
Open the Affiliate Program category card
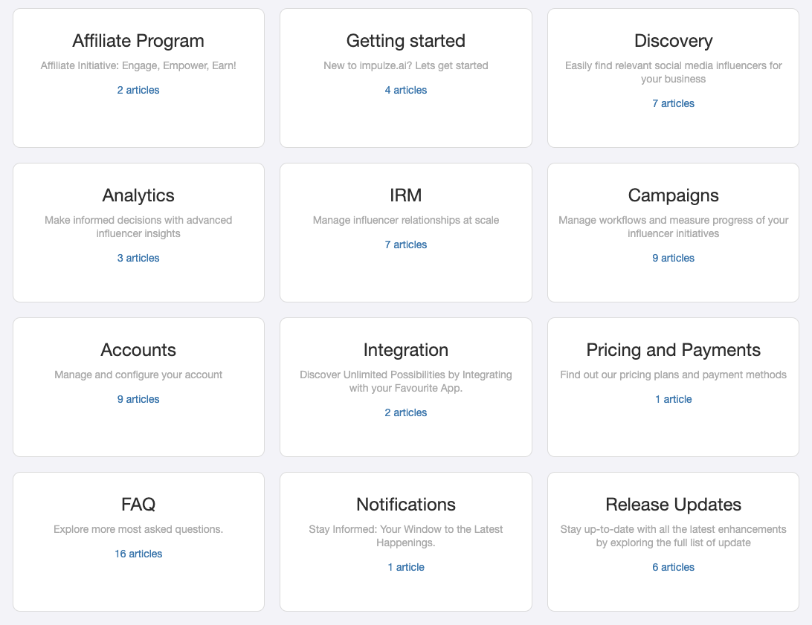(x=138, y=41)
